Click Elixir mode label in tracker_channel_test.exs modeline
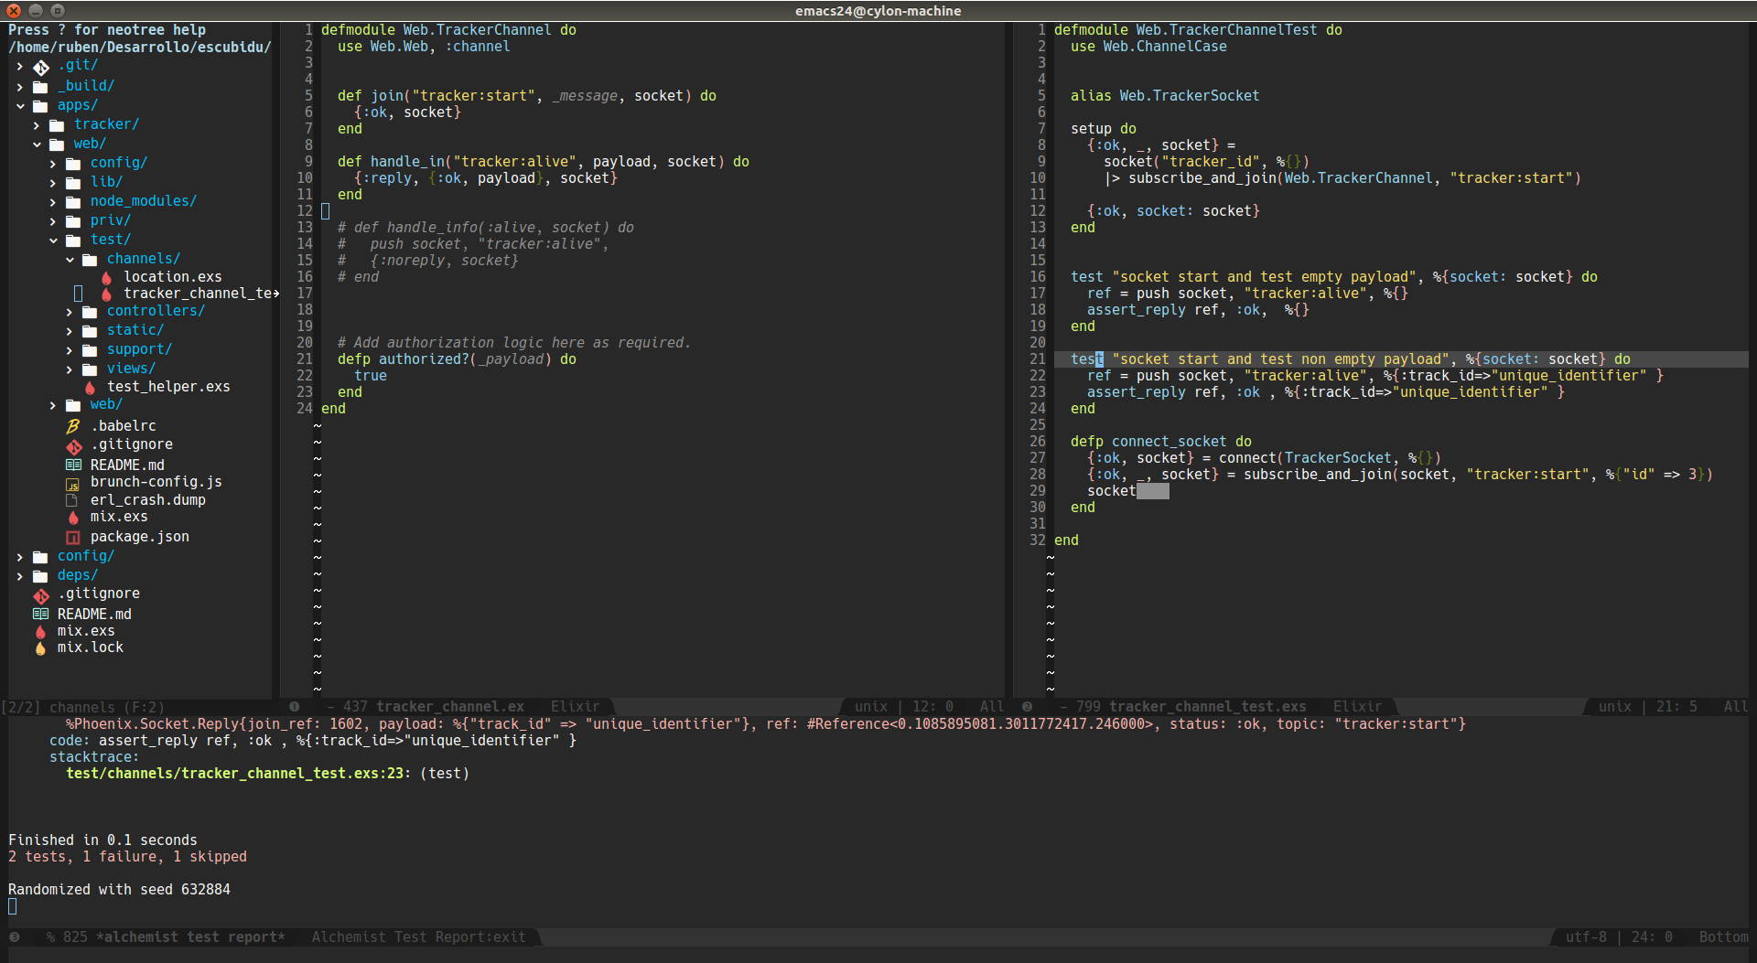This screenshot has height=963, width=1757. click(x=1357, y=706)
